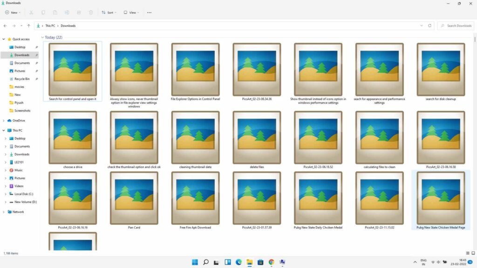The image size is (477, 268).
Task: Select the Pan Card image thumbnail
Action: (134, 198)
